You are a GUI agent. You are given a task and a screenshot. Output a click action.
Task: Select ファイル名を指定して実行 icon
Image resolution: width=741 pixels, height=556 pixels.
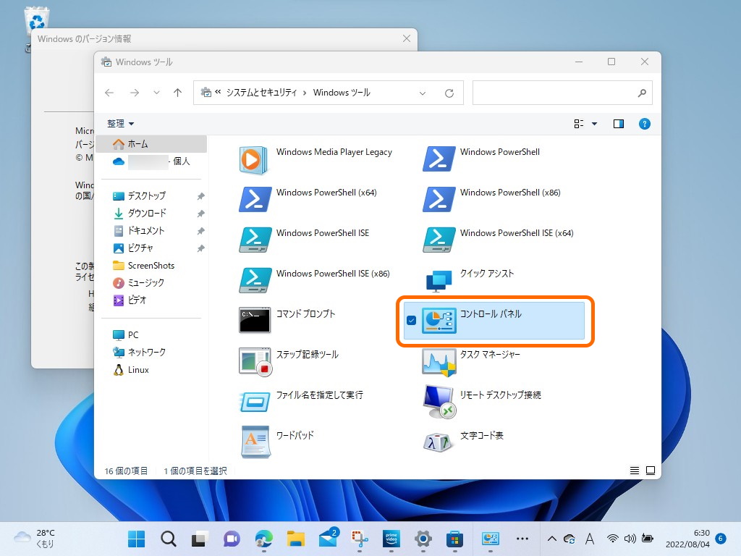pyautogui.click(x=255, y=402)
